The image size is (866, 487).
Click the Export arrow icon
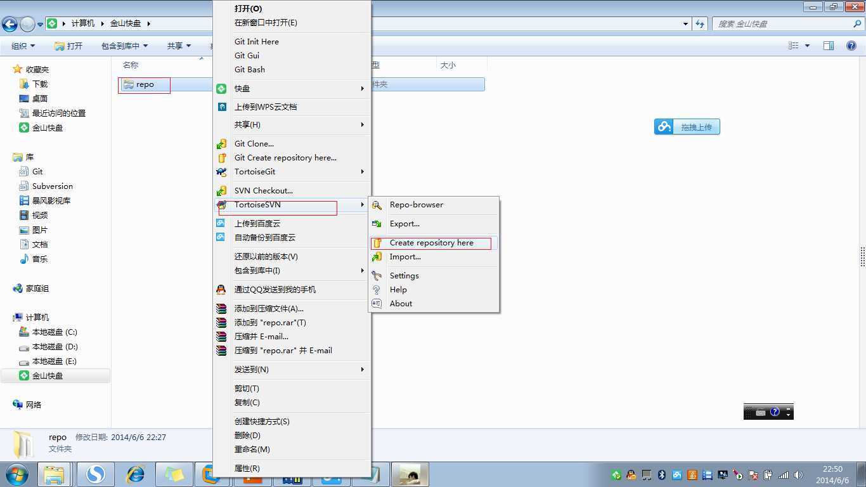pyautogui.click(x=377, y=224)
